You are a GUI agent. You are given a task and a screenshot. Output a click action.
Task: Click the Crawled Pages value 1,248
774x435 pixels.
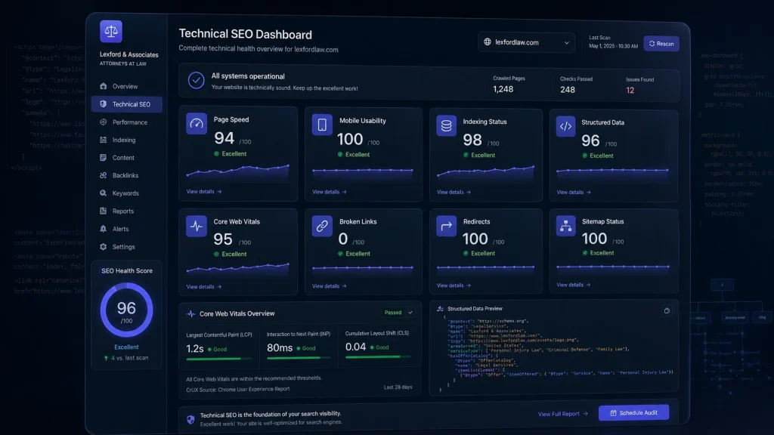[x=503, y=89]
